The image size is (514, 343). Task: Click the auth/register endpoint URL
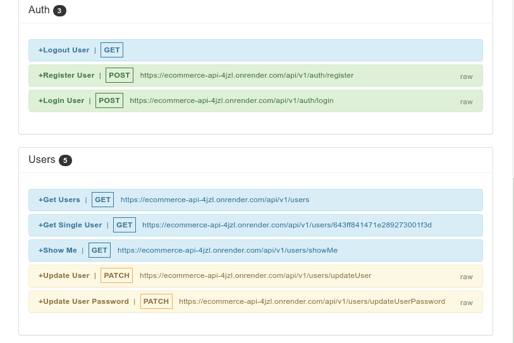pyautogui.click(x=247, y=75)
